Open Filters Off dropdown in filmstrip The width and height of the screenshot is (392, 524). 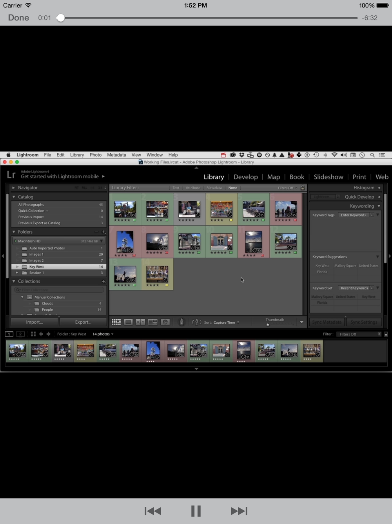tap(359, 334)
